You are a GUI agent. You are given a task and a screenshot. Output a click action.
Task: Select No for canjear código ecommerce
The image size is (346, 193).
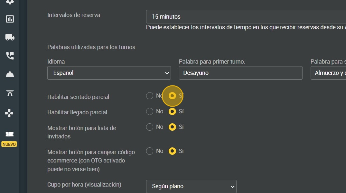[150, 151]
